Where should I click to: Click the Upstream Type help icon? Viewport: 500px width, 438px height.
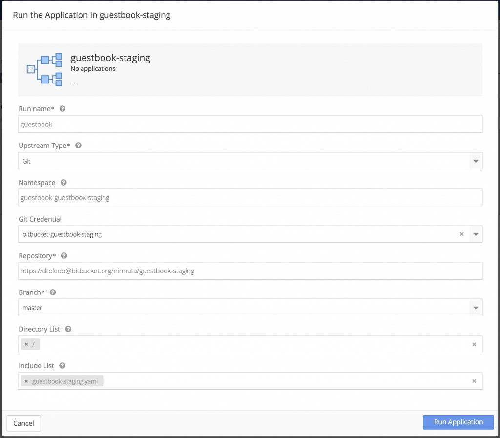pos(78,146)
